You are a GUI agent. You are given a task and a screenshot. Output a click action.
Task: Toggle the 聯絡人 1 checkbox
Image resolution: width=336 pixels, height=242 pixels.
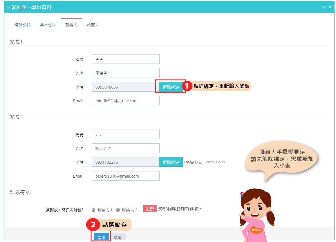point(94,210)
